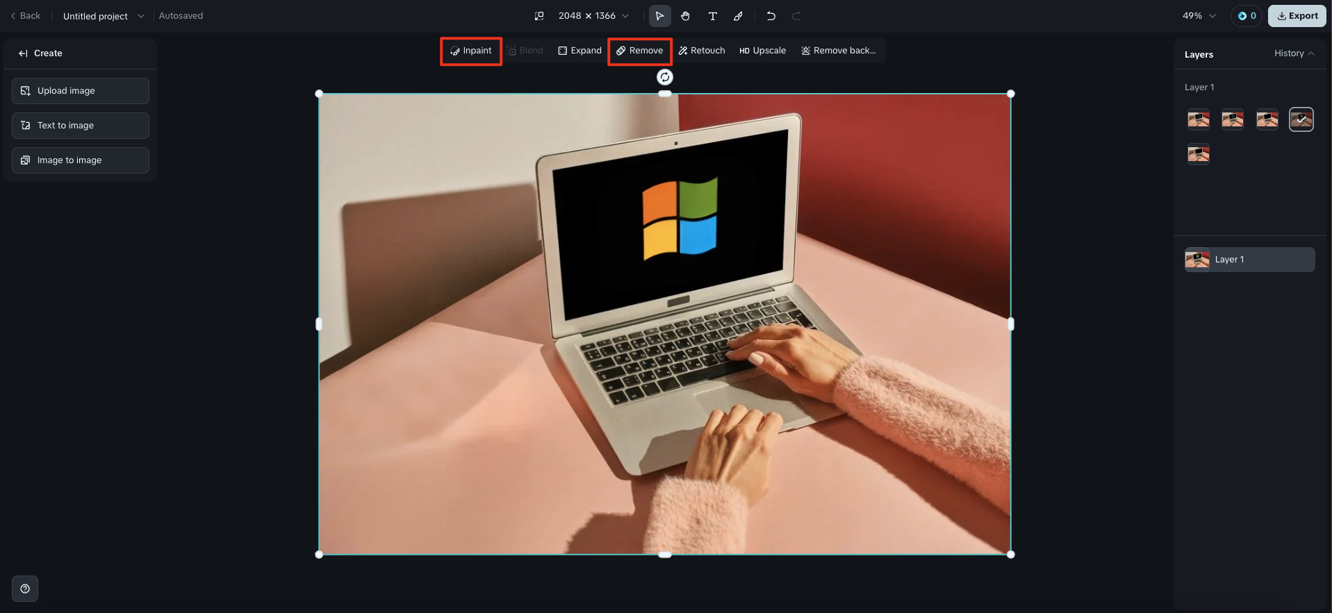1332x613 pixels.
Task: Select the first history thumbnail
Action: (x=1199, y=119)
